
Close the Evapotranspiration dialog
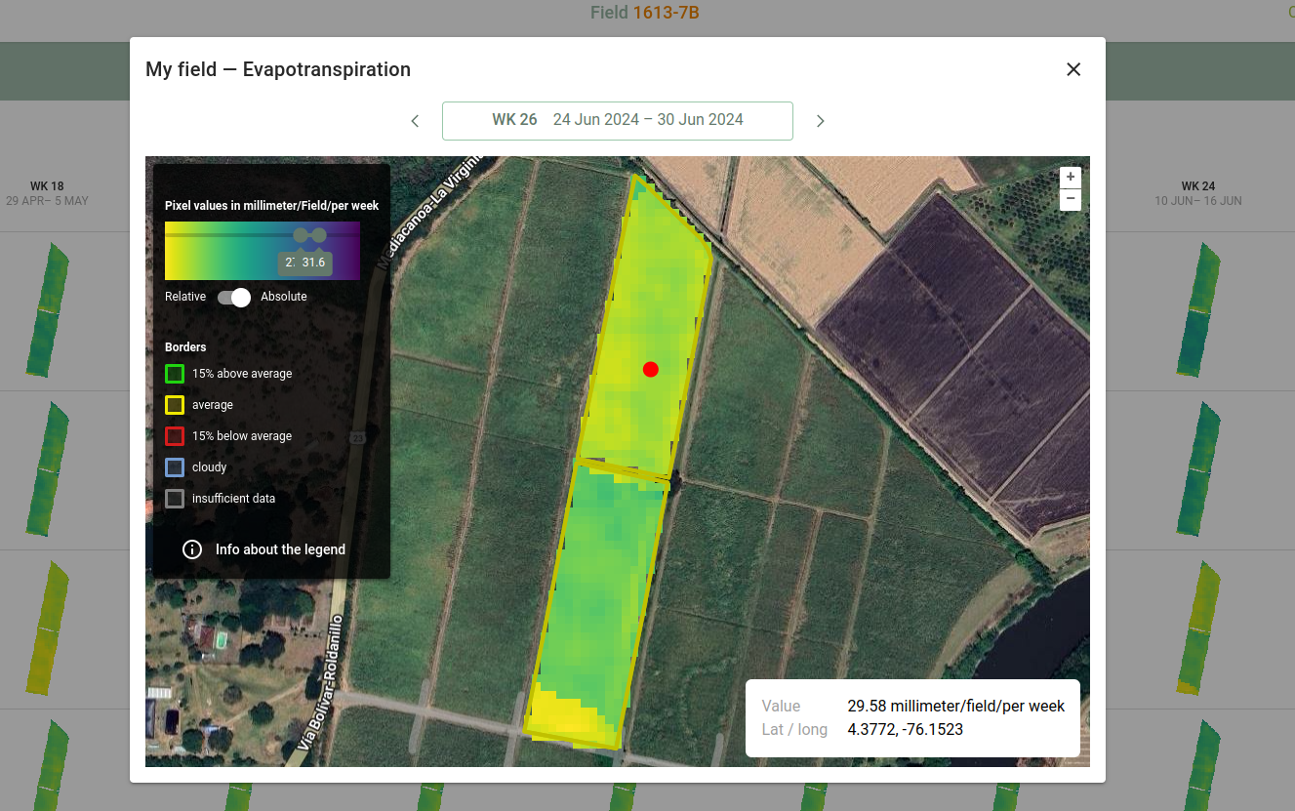point(1073,69)
